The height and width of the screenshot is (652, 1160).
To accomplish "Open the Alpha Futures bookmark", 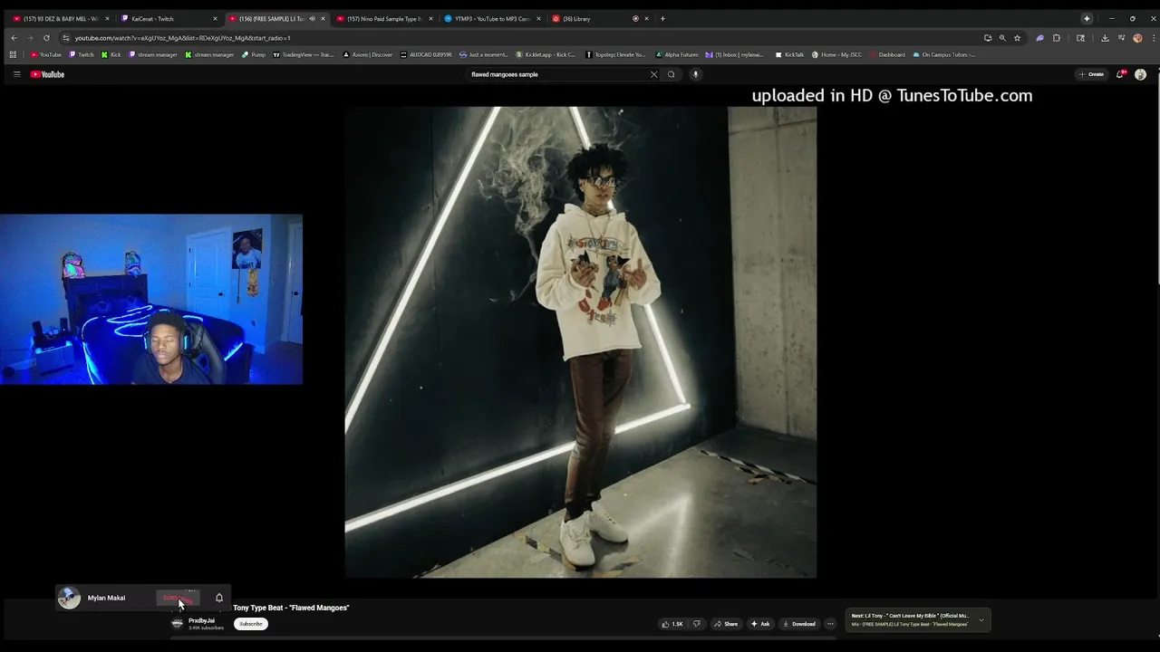I will coord(677,54).
